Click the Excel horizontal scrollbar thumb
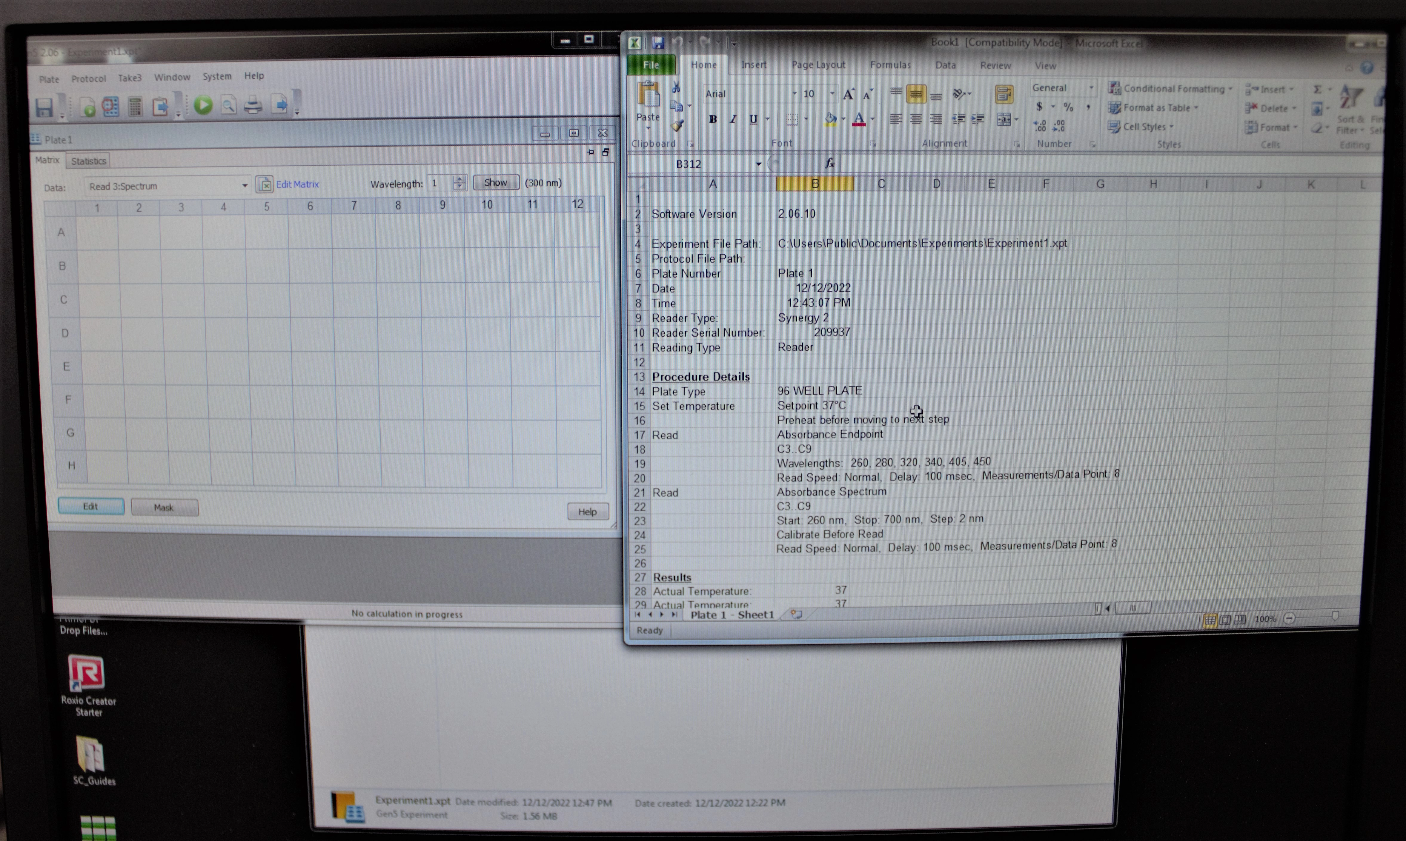 (x=1133, y=608)
